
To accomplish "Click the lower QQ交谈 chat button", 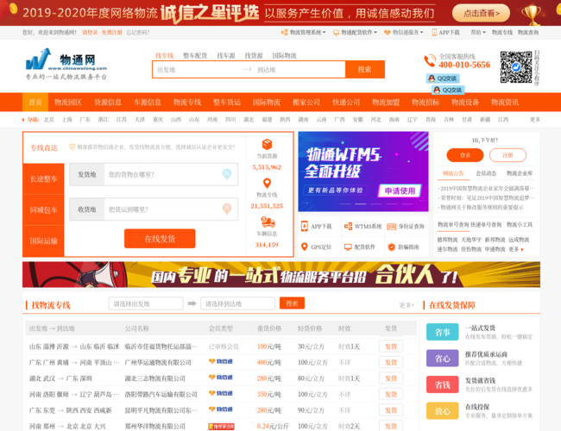I will pos(448,90).
